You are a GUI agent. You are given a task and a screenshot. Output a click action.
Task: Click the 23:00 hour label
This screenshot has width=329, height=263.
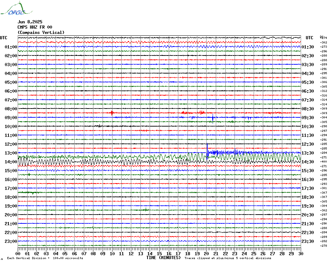coord(11,241)
